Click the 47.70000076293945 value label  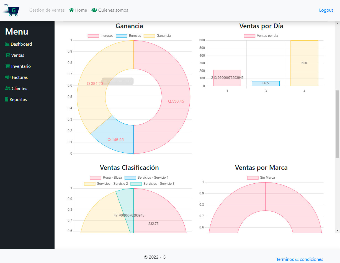[x=129, y=215]
